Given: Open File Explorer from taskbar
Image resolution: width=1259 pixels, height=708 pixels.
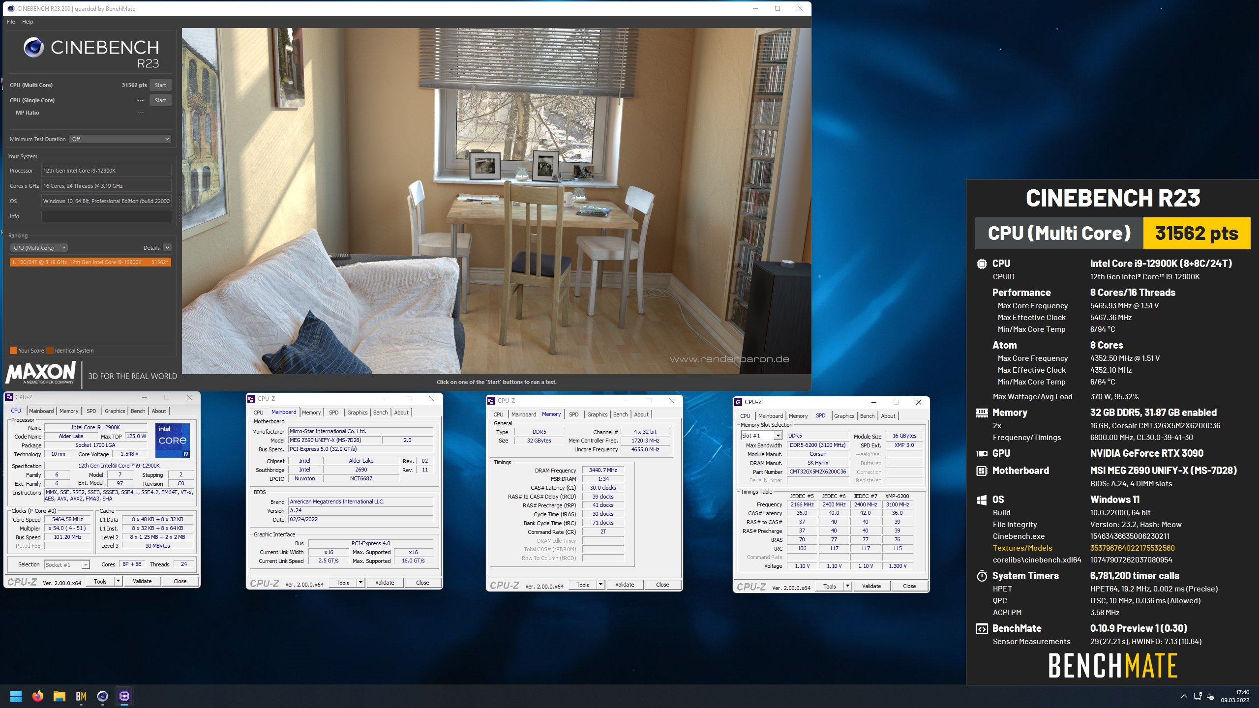Looking at the screenshot, I should [60, 696].
